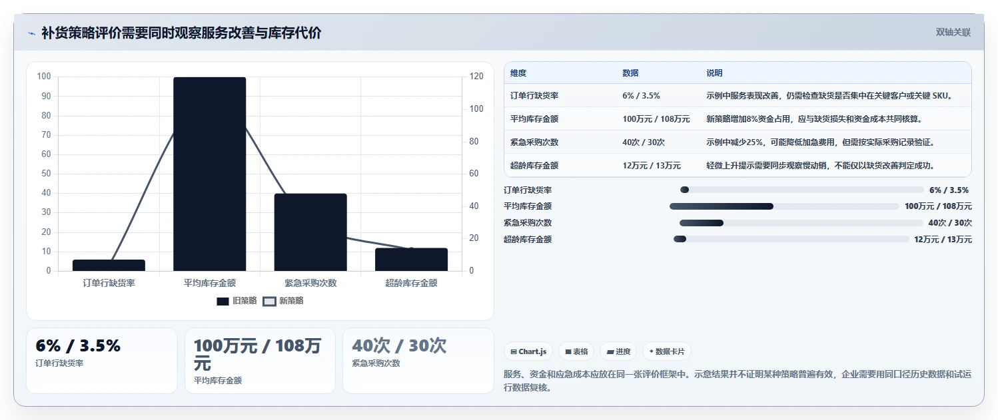
Task: Click the table value 40次 / 30次
Action: (x=644, y=142)
